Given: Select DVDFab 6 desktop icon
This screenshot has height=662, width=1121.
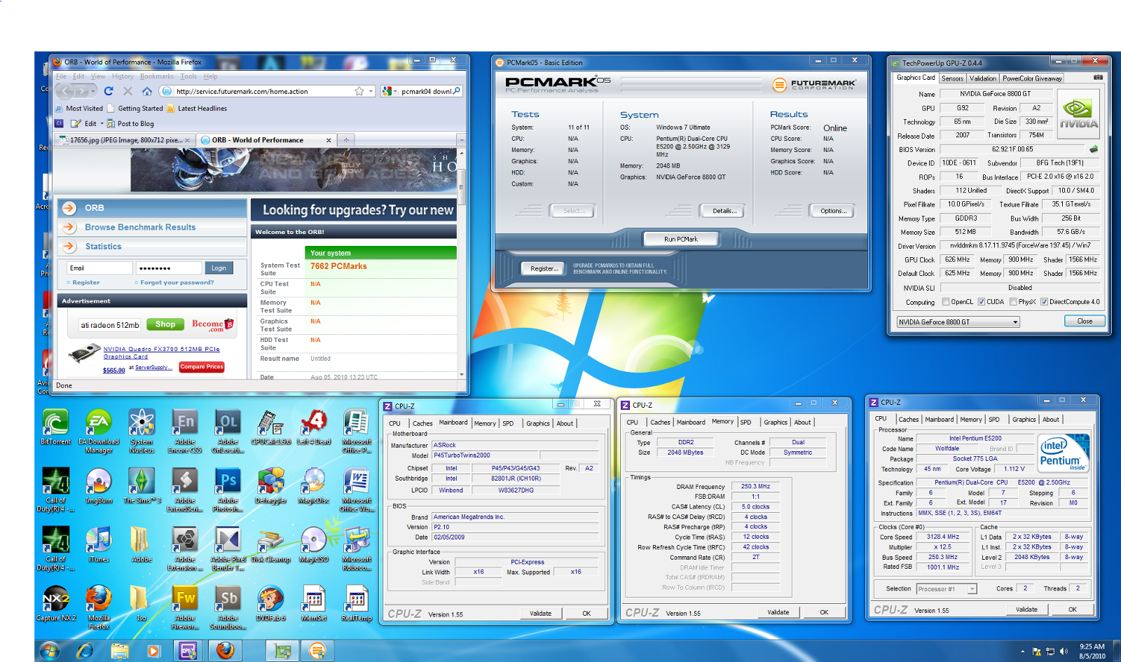Looking at the screenshot, I should coord(270,604).
